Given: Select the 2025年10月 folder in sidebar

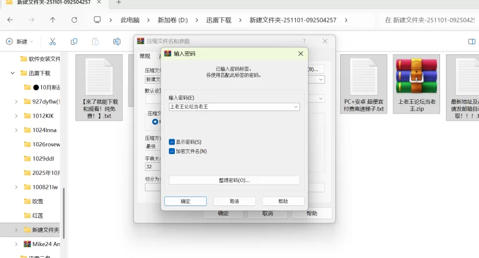Looking at the screenshot, I should (x=42, y=173).
